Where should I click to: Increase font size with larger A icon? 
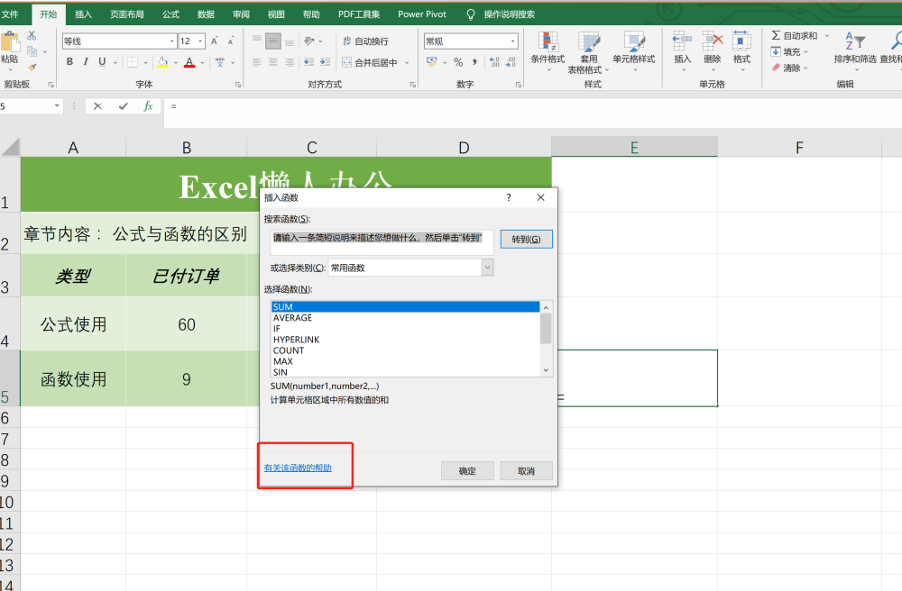click(x=214, y=41)
